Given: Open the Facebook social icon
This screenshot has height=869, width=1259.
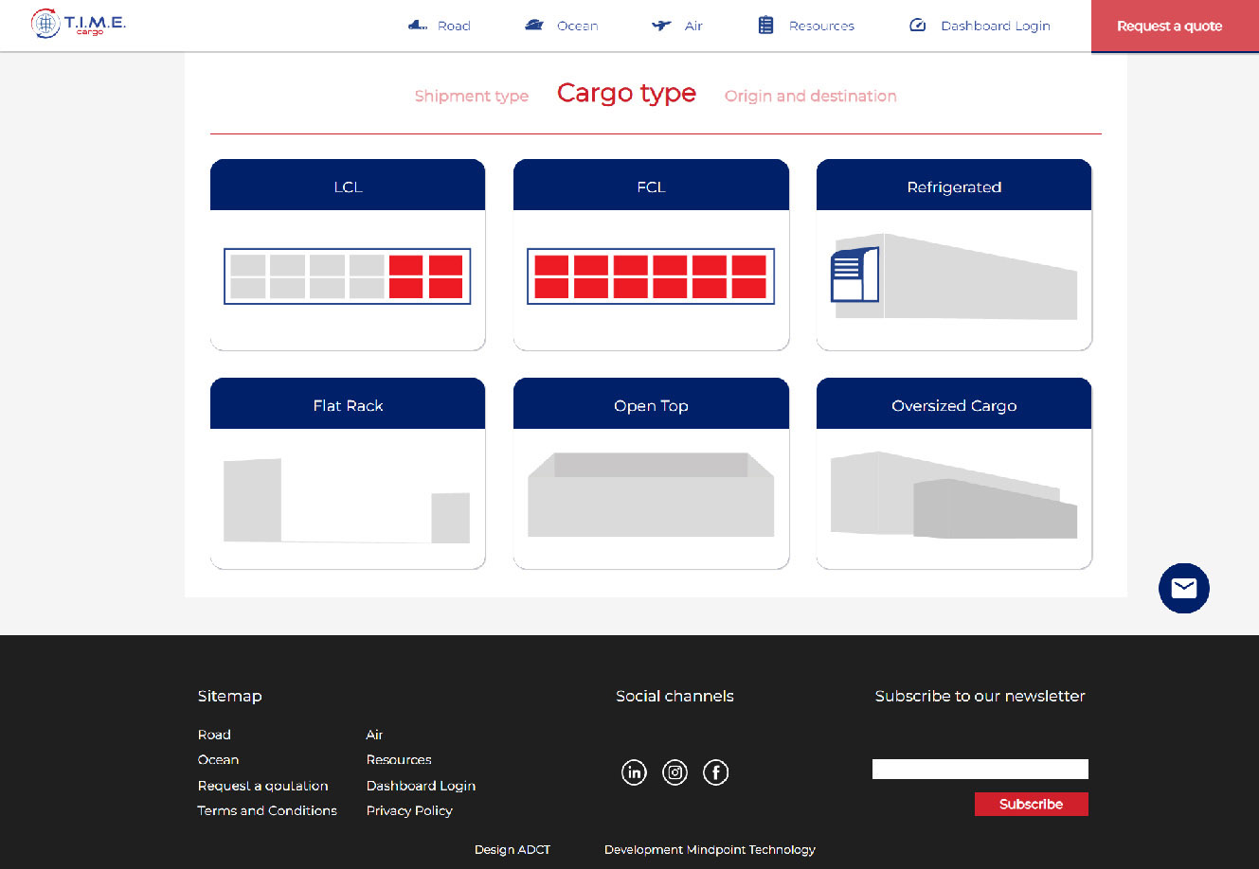Looking at the screenshot, I should [x=715, y=772].
